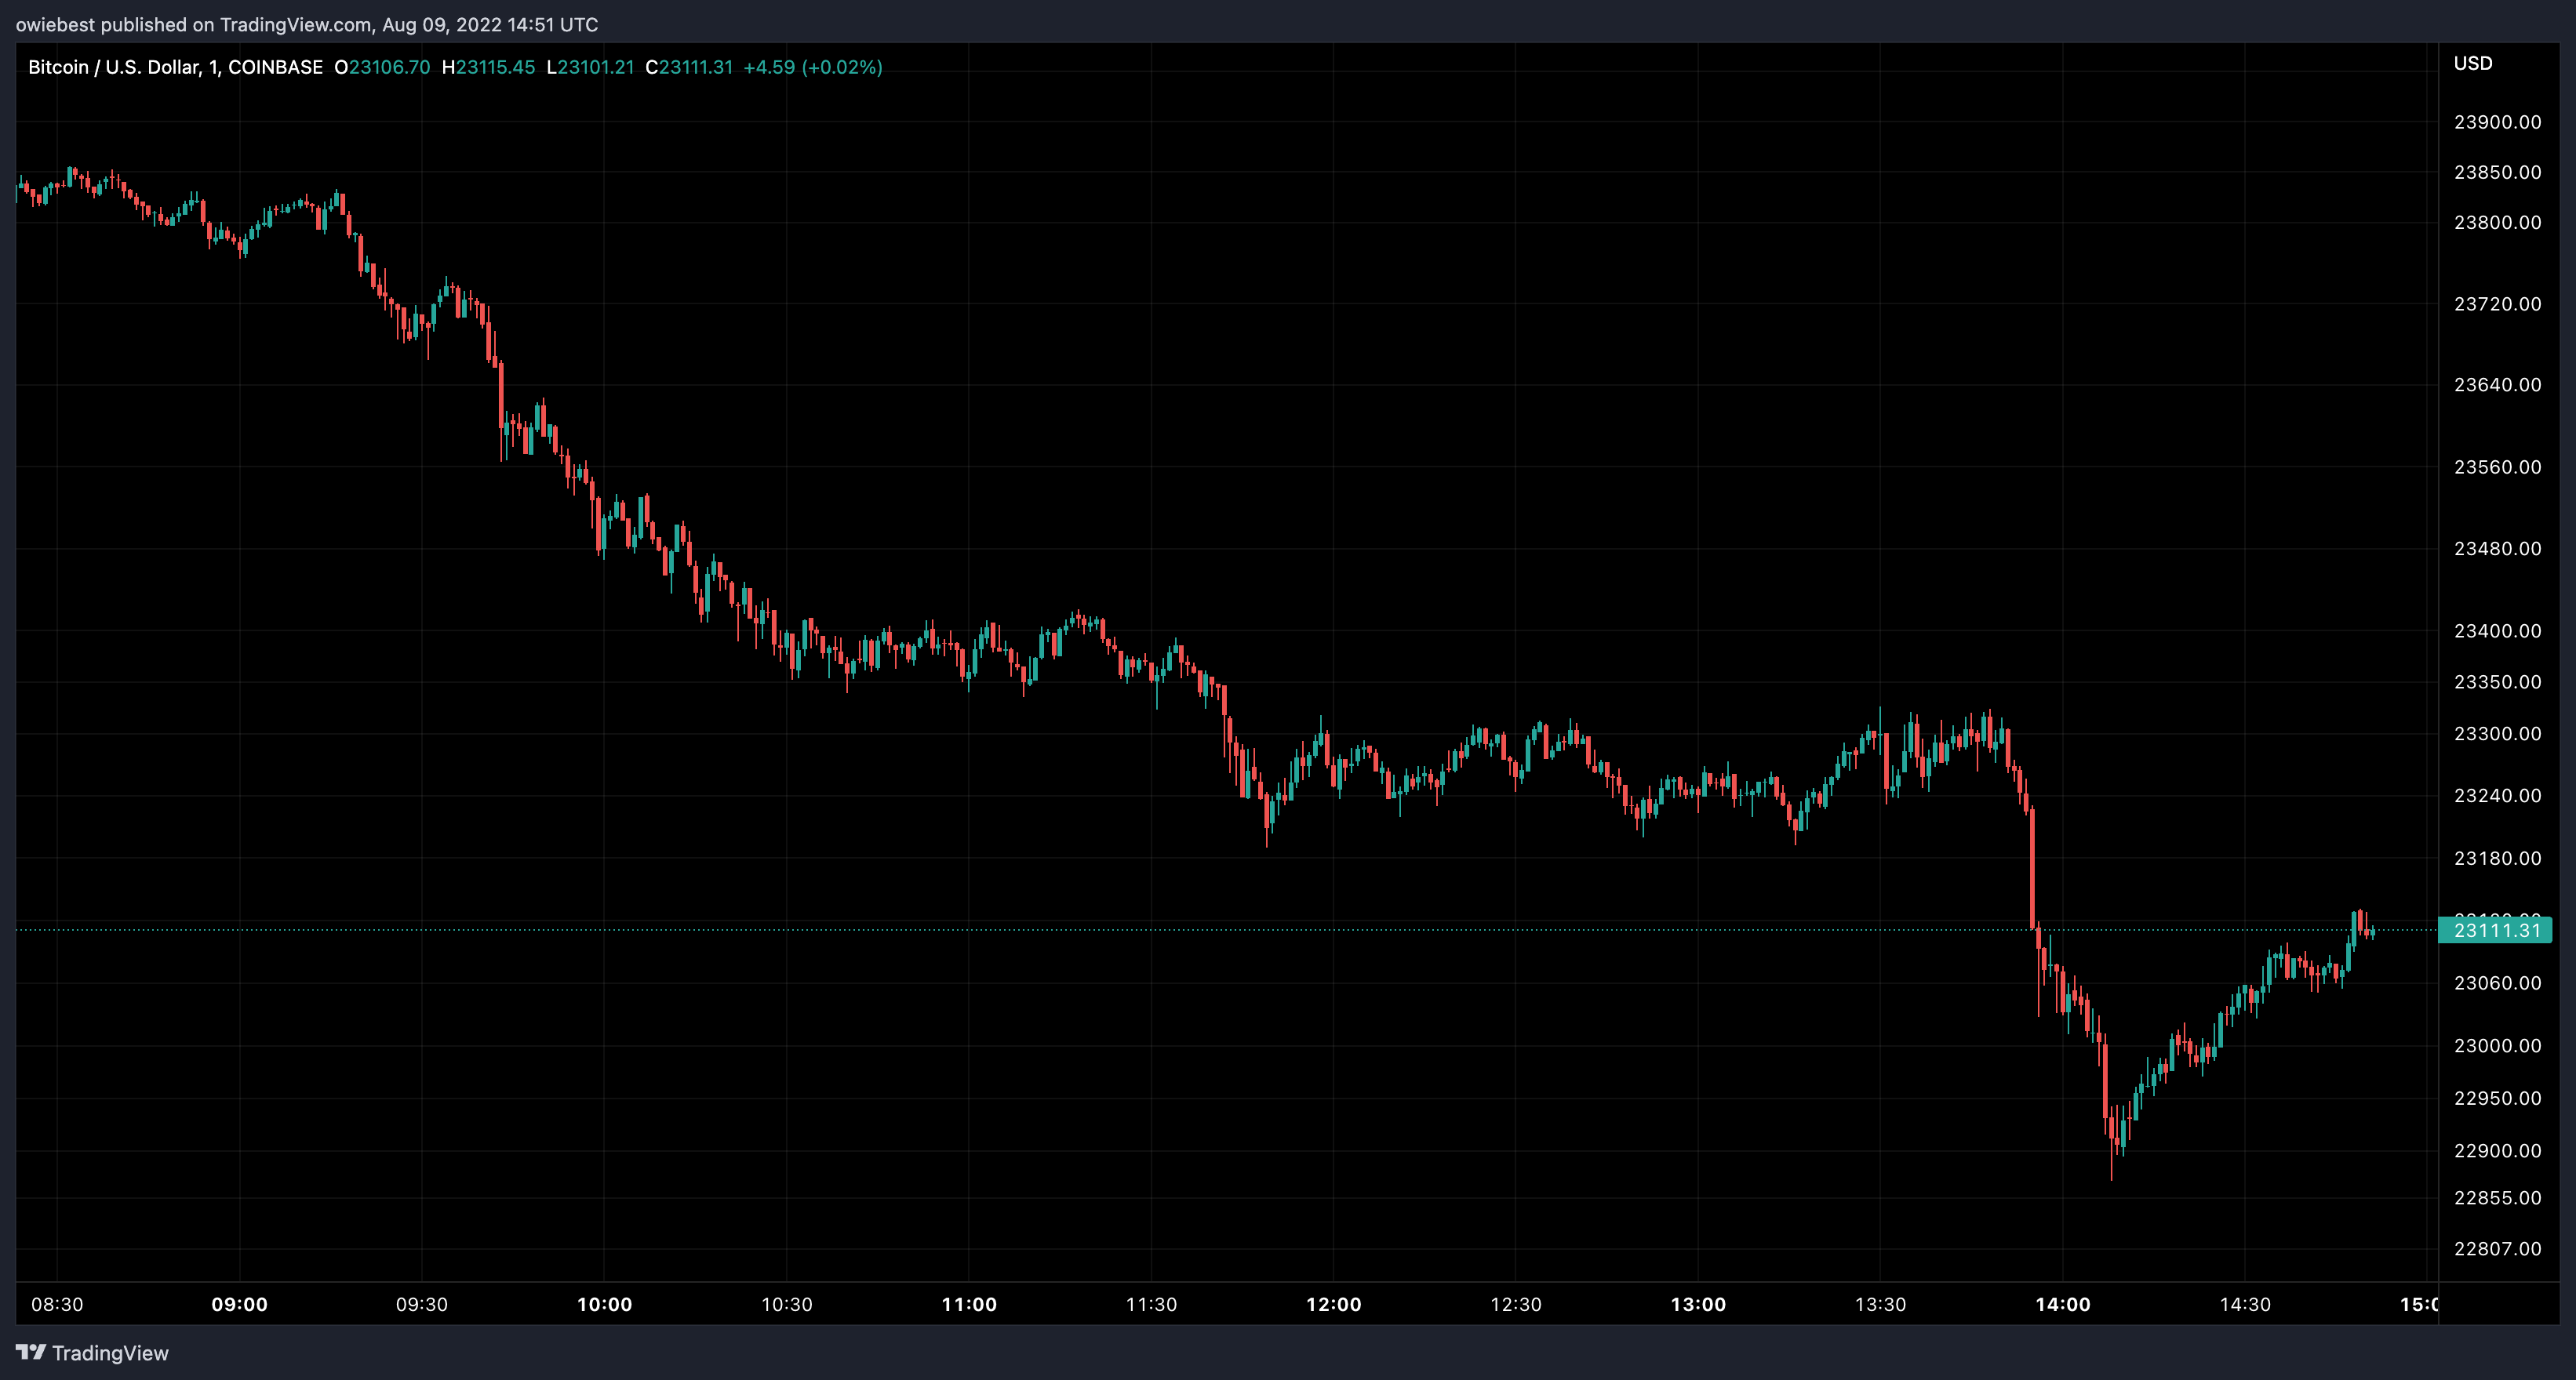2576x1380 pixels.
Task: Click the 09:00 time axis label
Action: (239, 1304)
